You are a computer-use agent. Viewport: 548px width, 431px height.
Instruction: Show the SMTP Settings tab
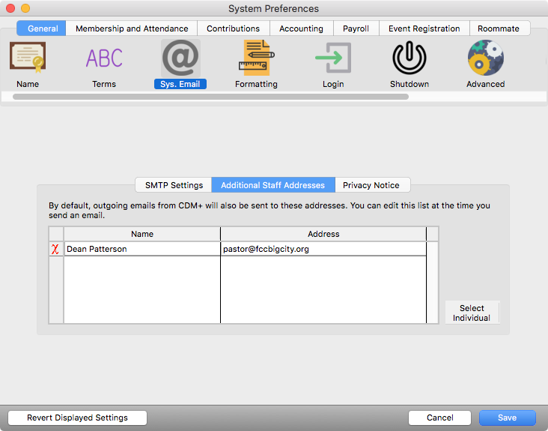point(174,185)
